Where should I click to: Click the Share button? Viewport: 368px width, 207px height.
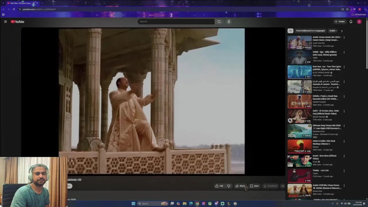(240, 186)
